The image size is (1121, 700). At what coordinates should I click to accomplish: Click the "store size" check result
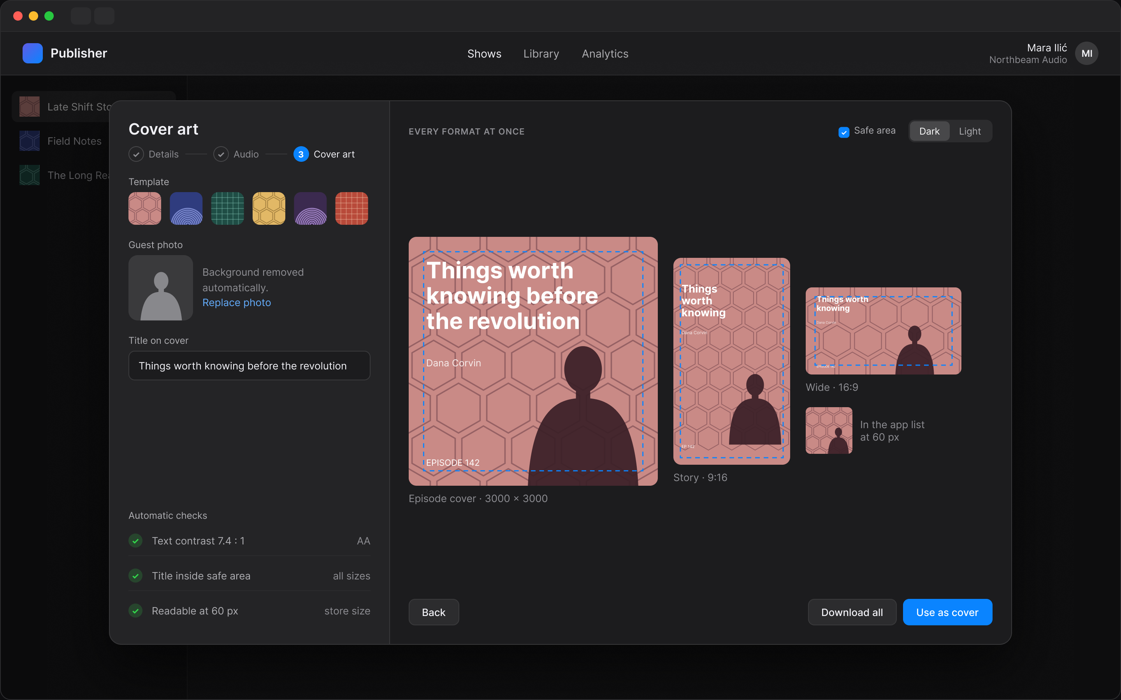[x=348, y=611]
